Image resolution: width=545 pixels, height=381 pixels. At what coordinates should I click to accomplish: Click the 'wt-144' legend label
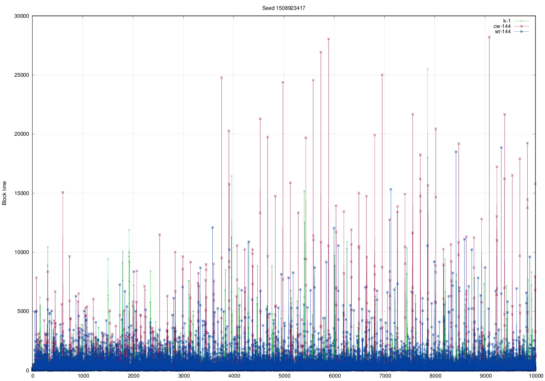[503, 31]
